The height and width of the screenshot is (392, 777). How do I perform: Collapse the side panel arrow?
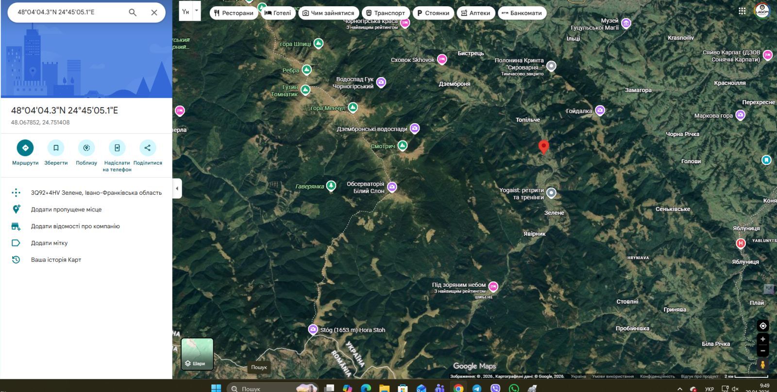click(x=177, y=188)
